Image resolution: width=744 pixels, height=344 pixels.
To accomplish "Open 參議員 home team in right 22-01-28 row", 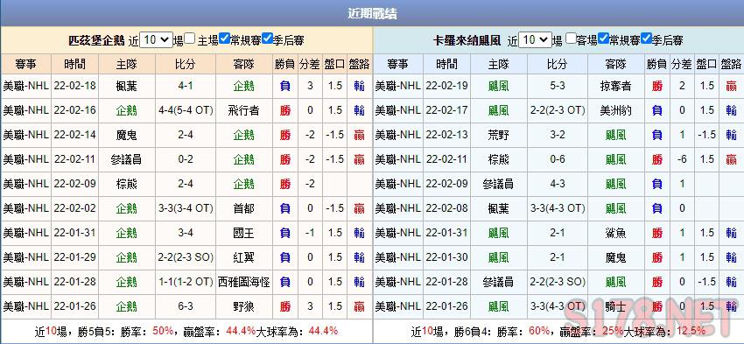I will tap(499, 282).
